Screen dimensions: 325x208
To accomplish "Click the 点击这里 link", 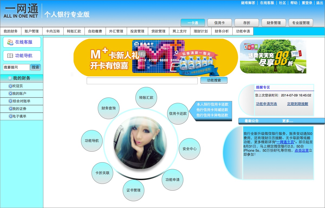I will pyautogui.click(x=302, y=150).
